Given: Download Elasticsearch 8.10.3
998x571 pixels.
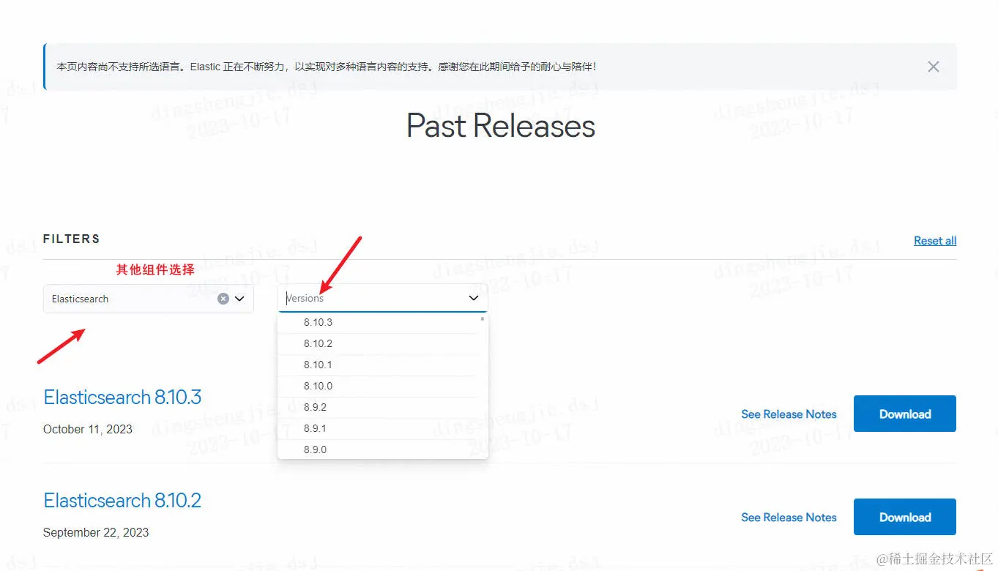Looking at the screenshot, I should point(905,414).
